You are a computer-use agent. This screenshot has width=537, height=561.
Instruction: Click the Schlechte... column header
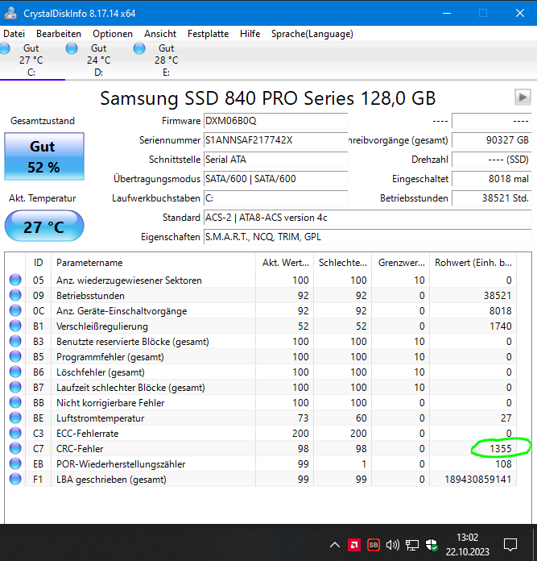pos(343,263)
